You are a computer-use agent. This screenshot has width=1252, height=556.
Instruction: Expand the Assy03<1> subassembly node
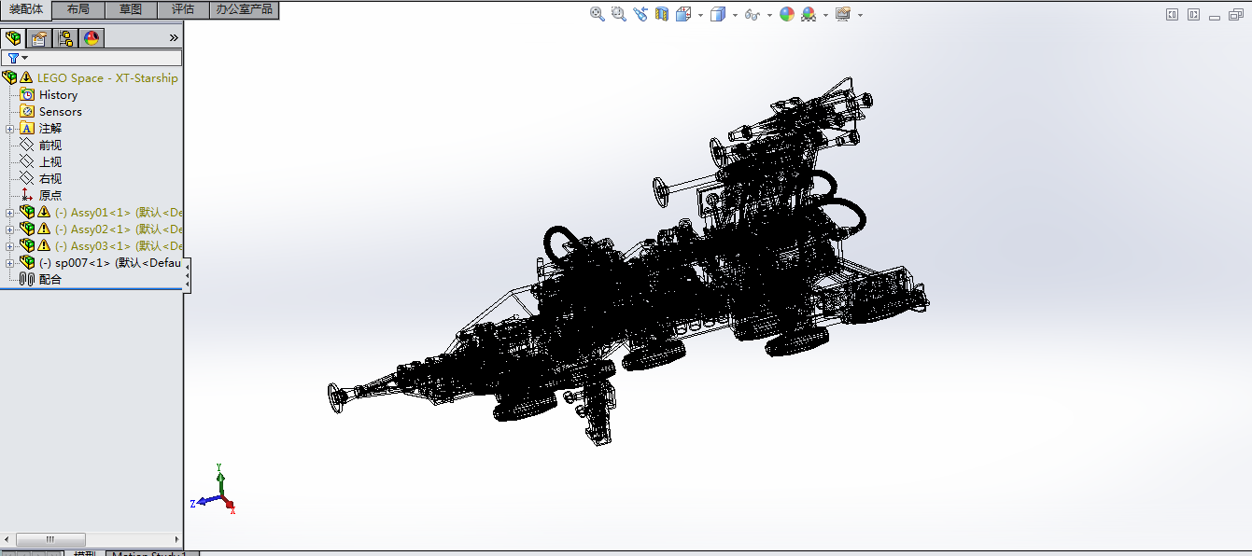click(x=9, y=246)
